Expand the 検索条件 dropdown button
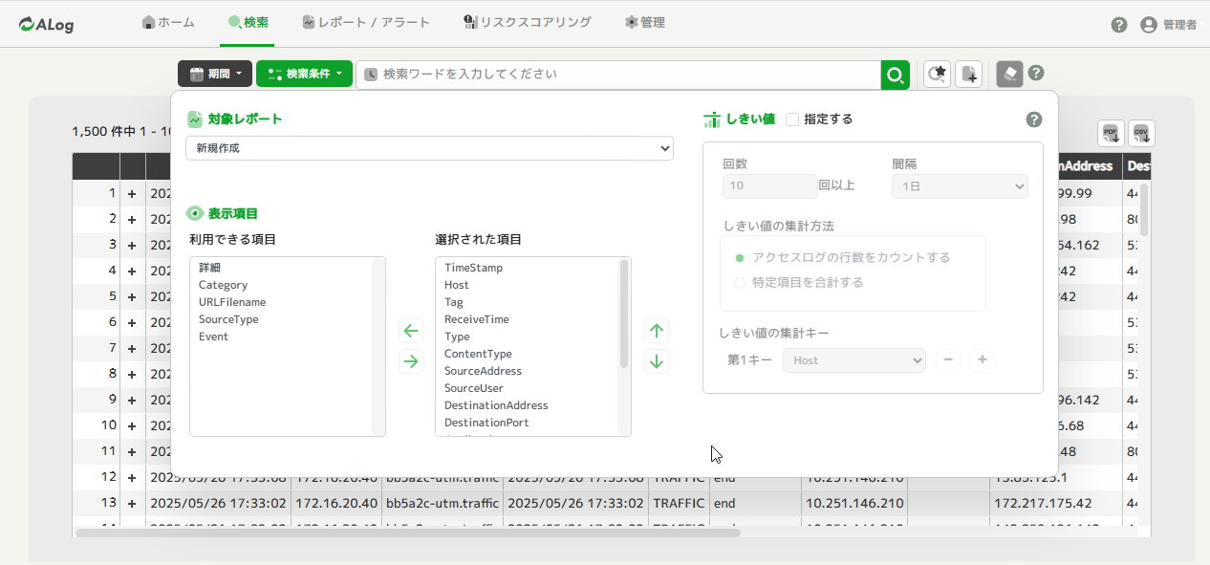Viewport: 1210px width, 565px height. click(x=304, y=74)
